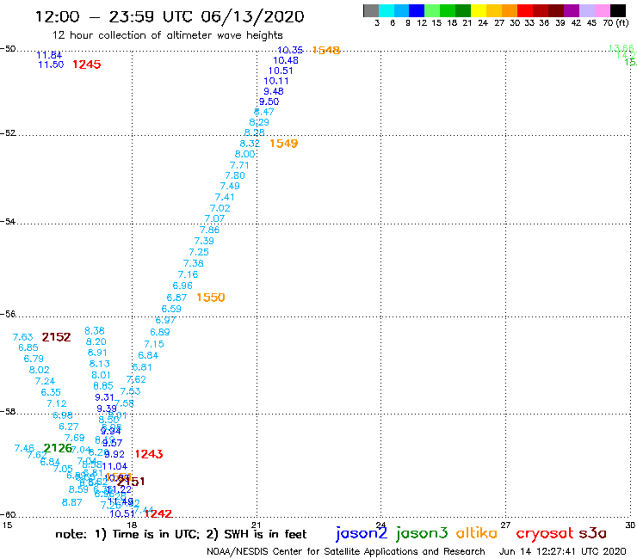
Task: Click the wave height value 8.00
Action: tap(244, 154)
